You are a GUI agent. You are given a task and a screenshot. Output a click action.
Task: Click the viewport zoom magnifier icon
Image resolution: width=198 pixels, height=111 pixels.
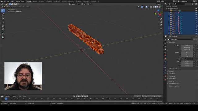click(x=161, y=19)
